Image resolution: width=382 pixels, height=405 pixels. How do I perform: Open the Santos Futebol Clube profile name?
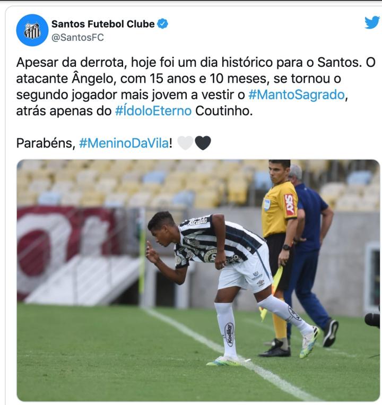[x=103, y=24]
